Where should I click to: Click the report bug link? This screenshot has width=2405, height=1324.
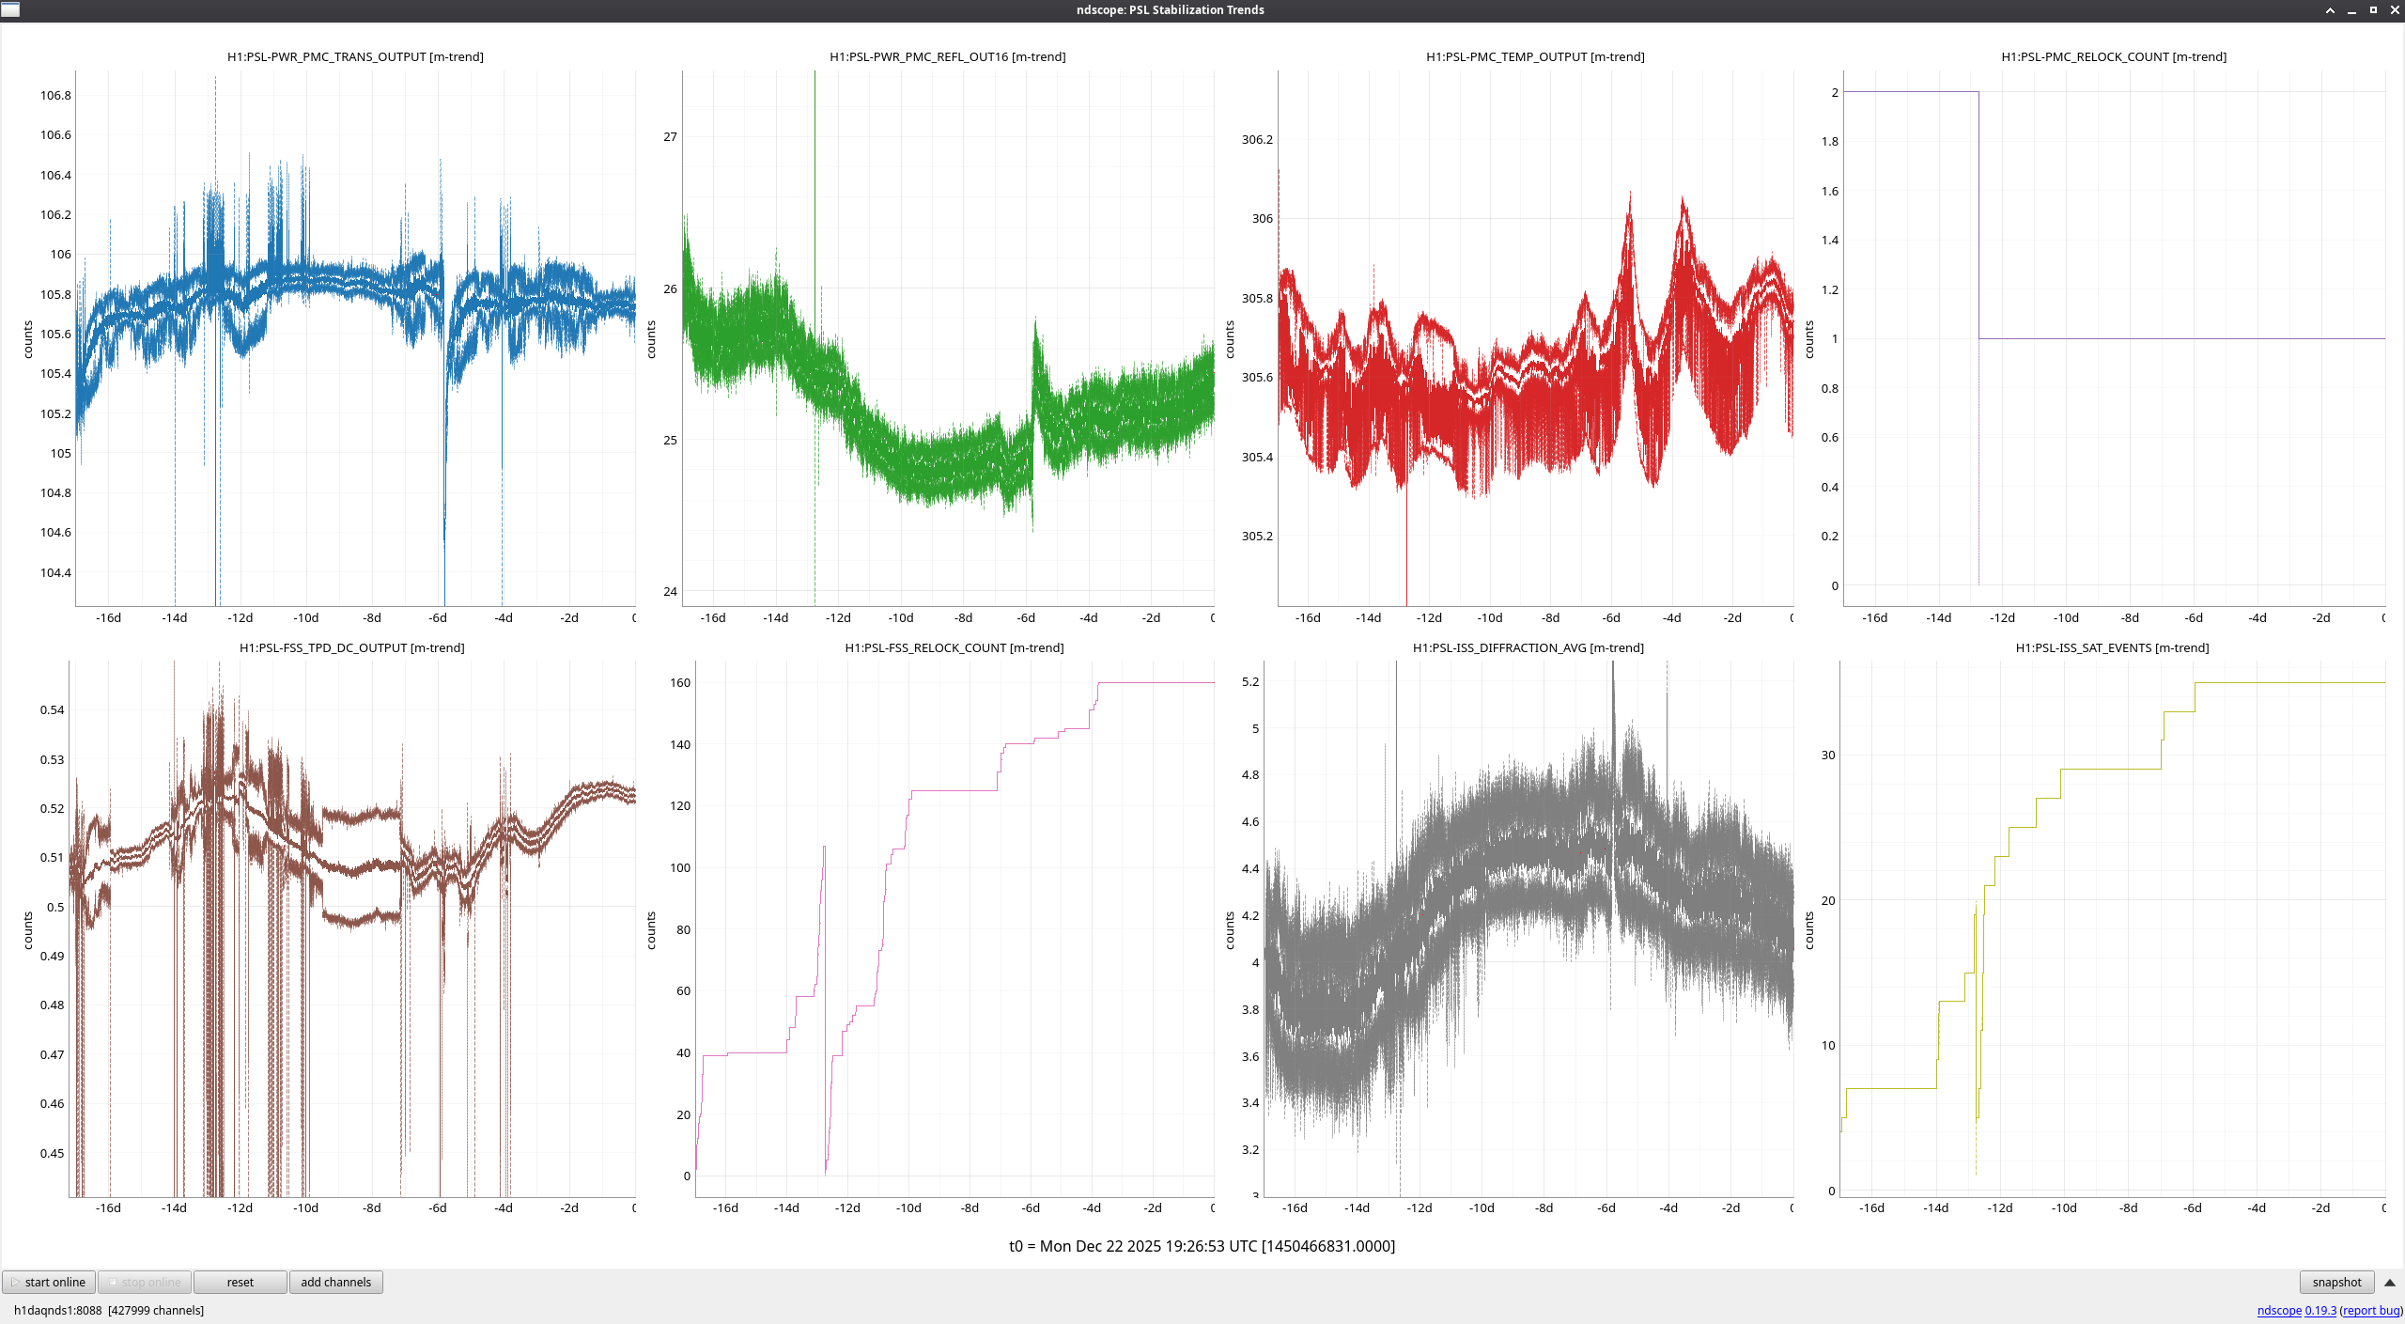(x=2370, y=1310)
